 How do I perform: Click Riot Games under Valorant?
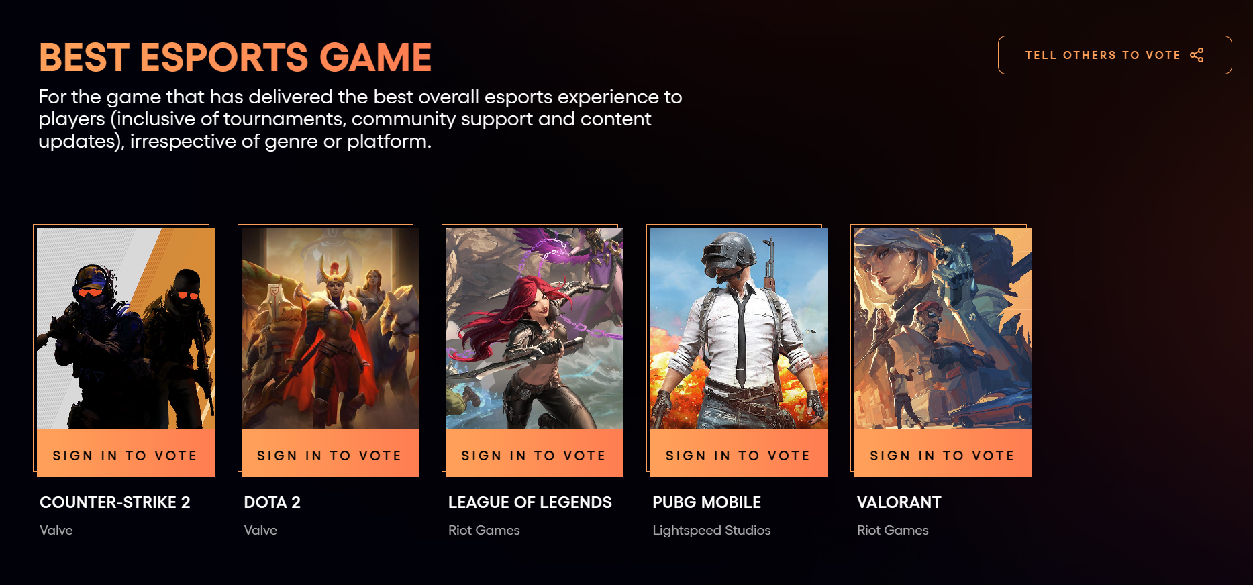click(x=893, y=531)
